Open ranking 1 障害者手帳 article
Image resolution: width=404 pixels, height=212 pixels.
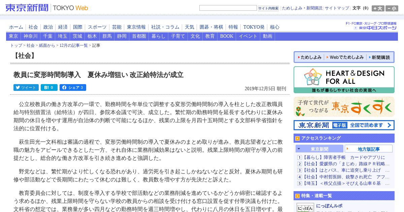click(x=343, y=157)
